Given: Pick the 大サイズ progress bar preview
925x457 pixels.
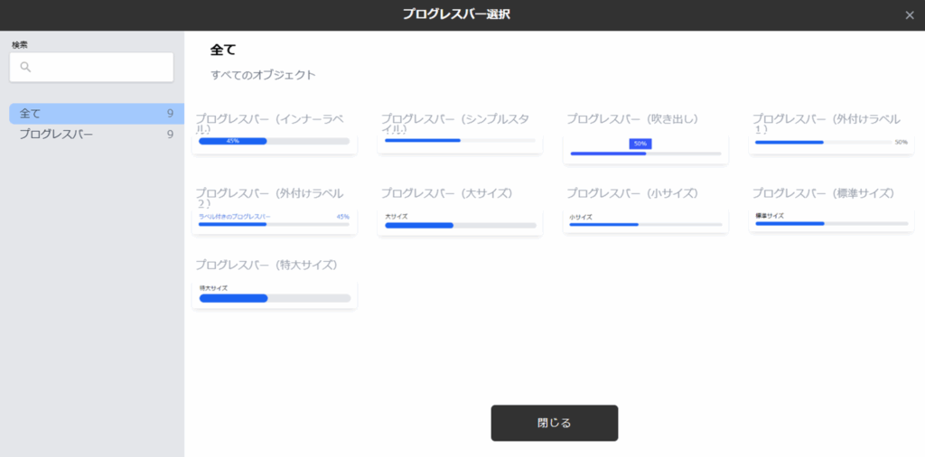Looking at the screenshot, I should 460,221.
